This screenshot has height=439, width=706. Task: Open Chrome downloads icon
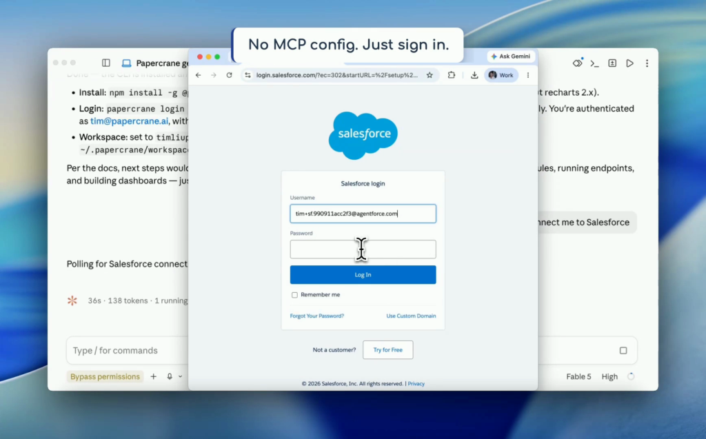[x=474, y=75]
